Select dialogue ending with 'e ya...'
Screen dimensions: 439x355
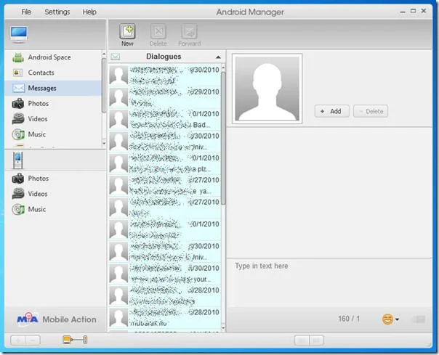164,185
